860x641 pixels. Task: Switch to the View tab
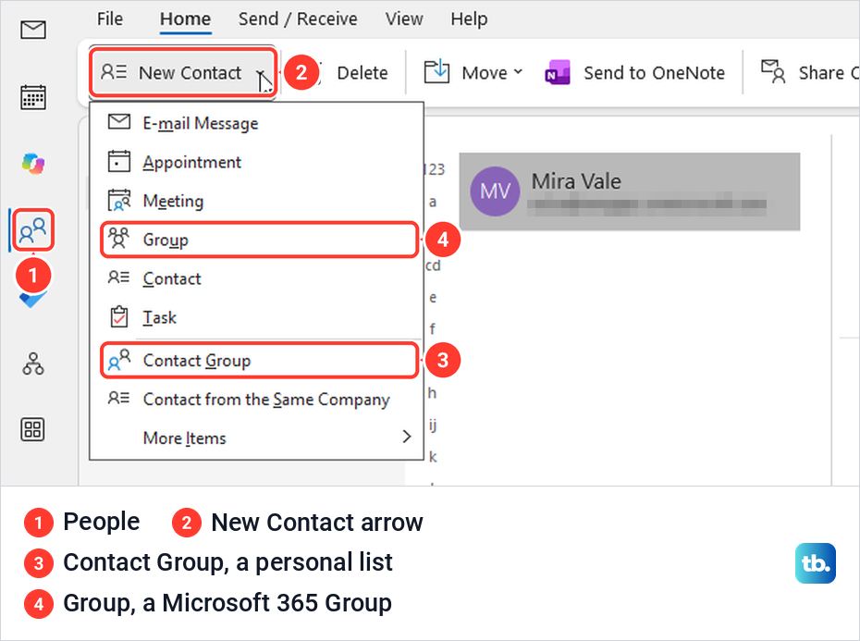(404, 18)
